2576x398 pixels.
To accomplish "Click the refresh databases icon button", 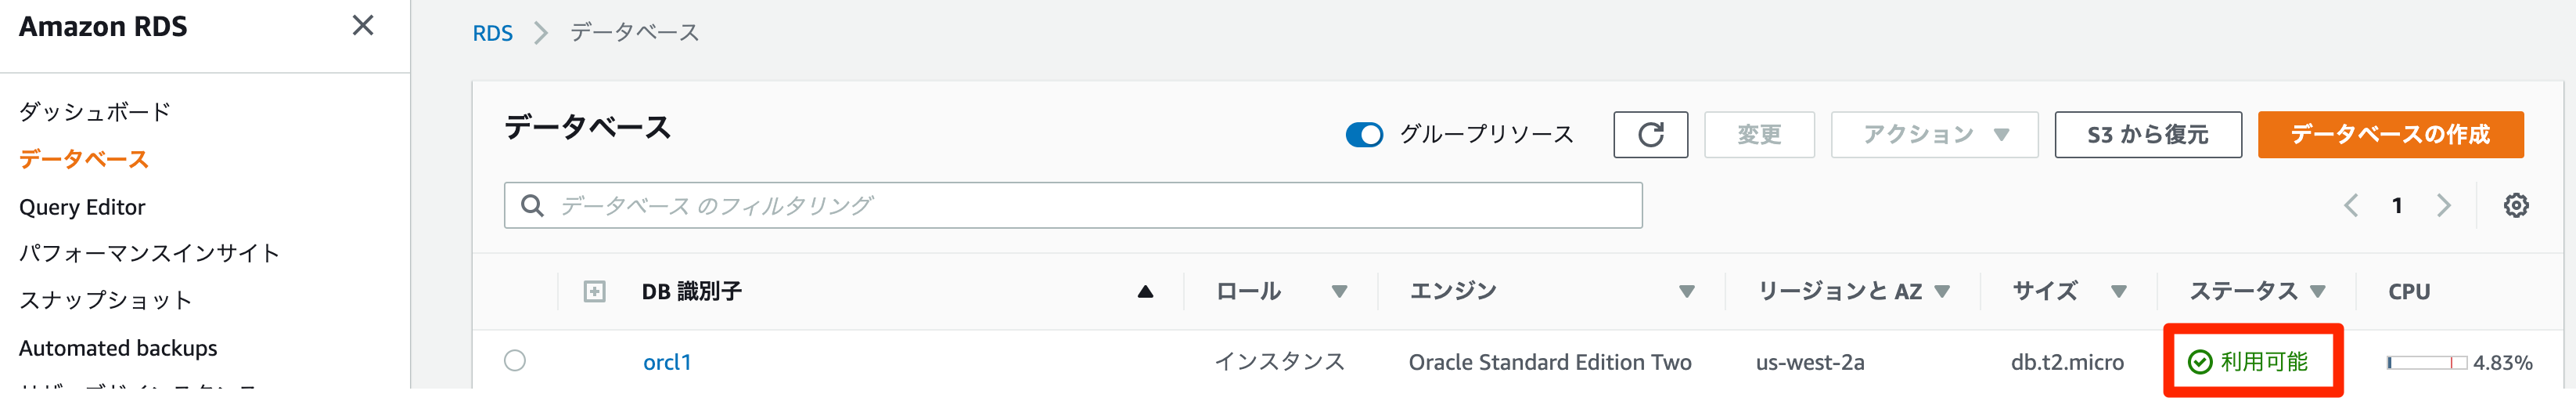I will click(1650, 135).
